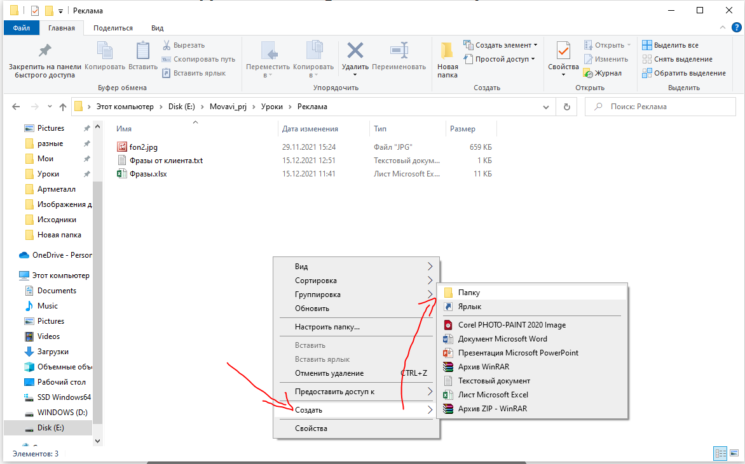Click in the Поиск: Реклама search field
Screen dimensions: 745x464
tap(660, 107)
